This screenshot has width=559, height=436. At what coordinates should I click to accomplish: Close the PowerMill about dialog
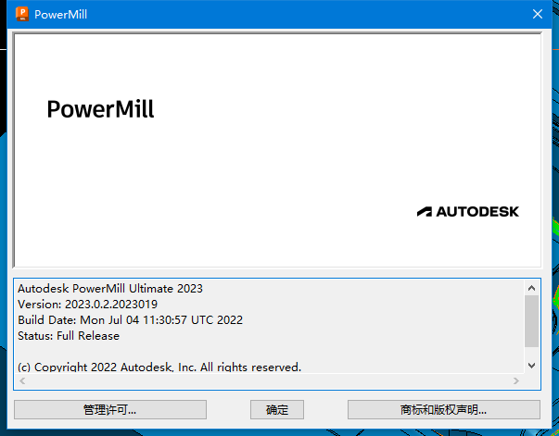tap(538, 14)
